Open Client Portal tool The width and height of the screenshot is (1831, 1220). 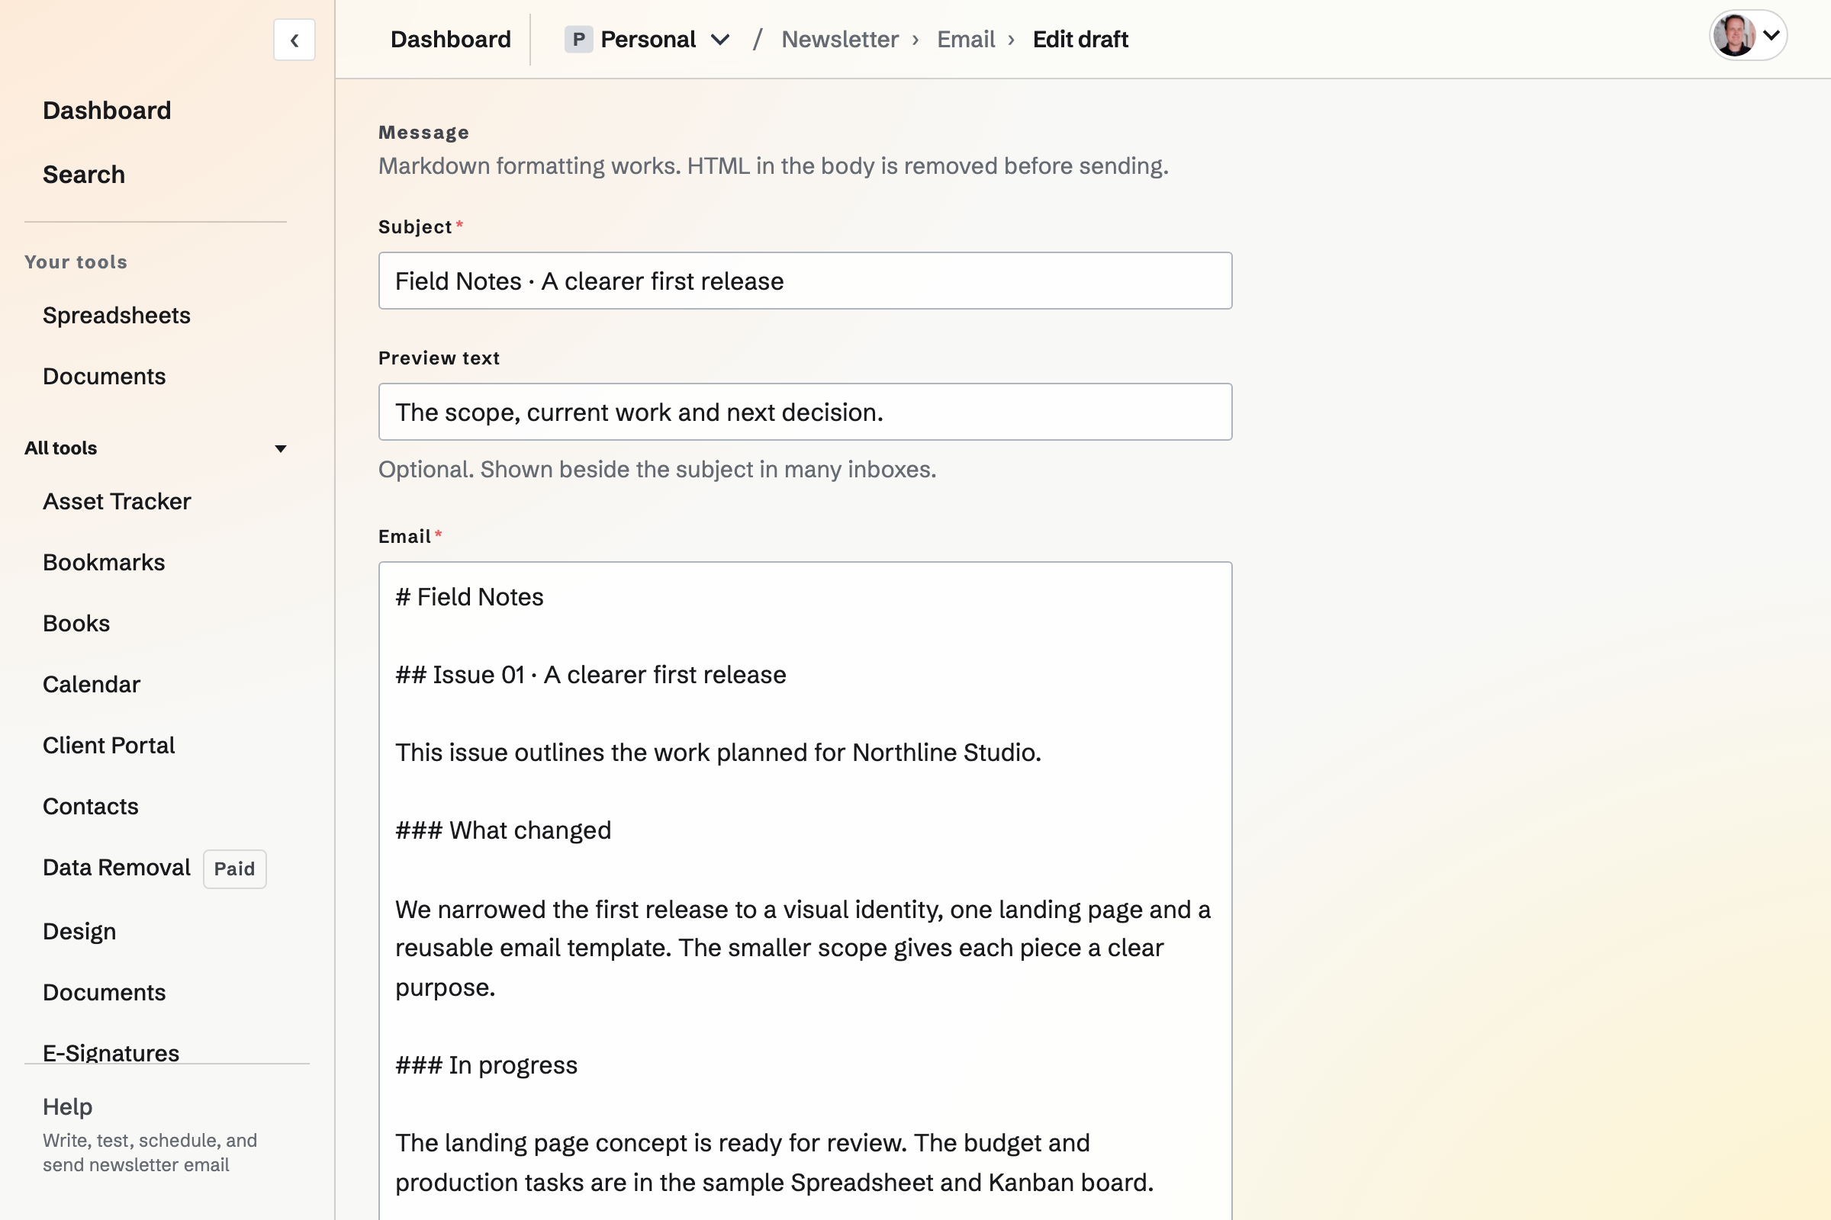108,746
